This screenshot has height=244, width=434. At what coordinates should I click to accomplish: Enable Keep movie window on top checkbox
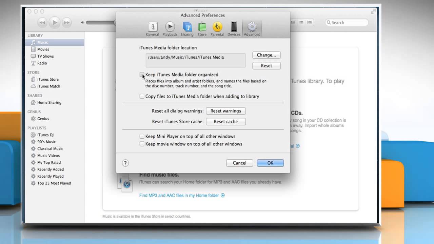142,144
